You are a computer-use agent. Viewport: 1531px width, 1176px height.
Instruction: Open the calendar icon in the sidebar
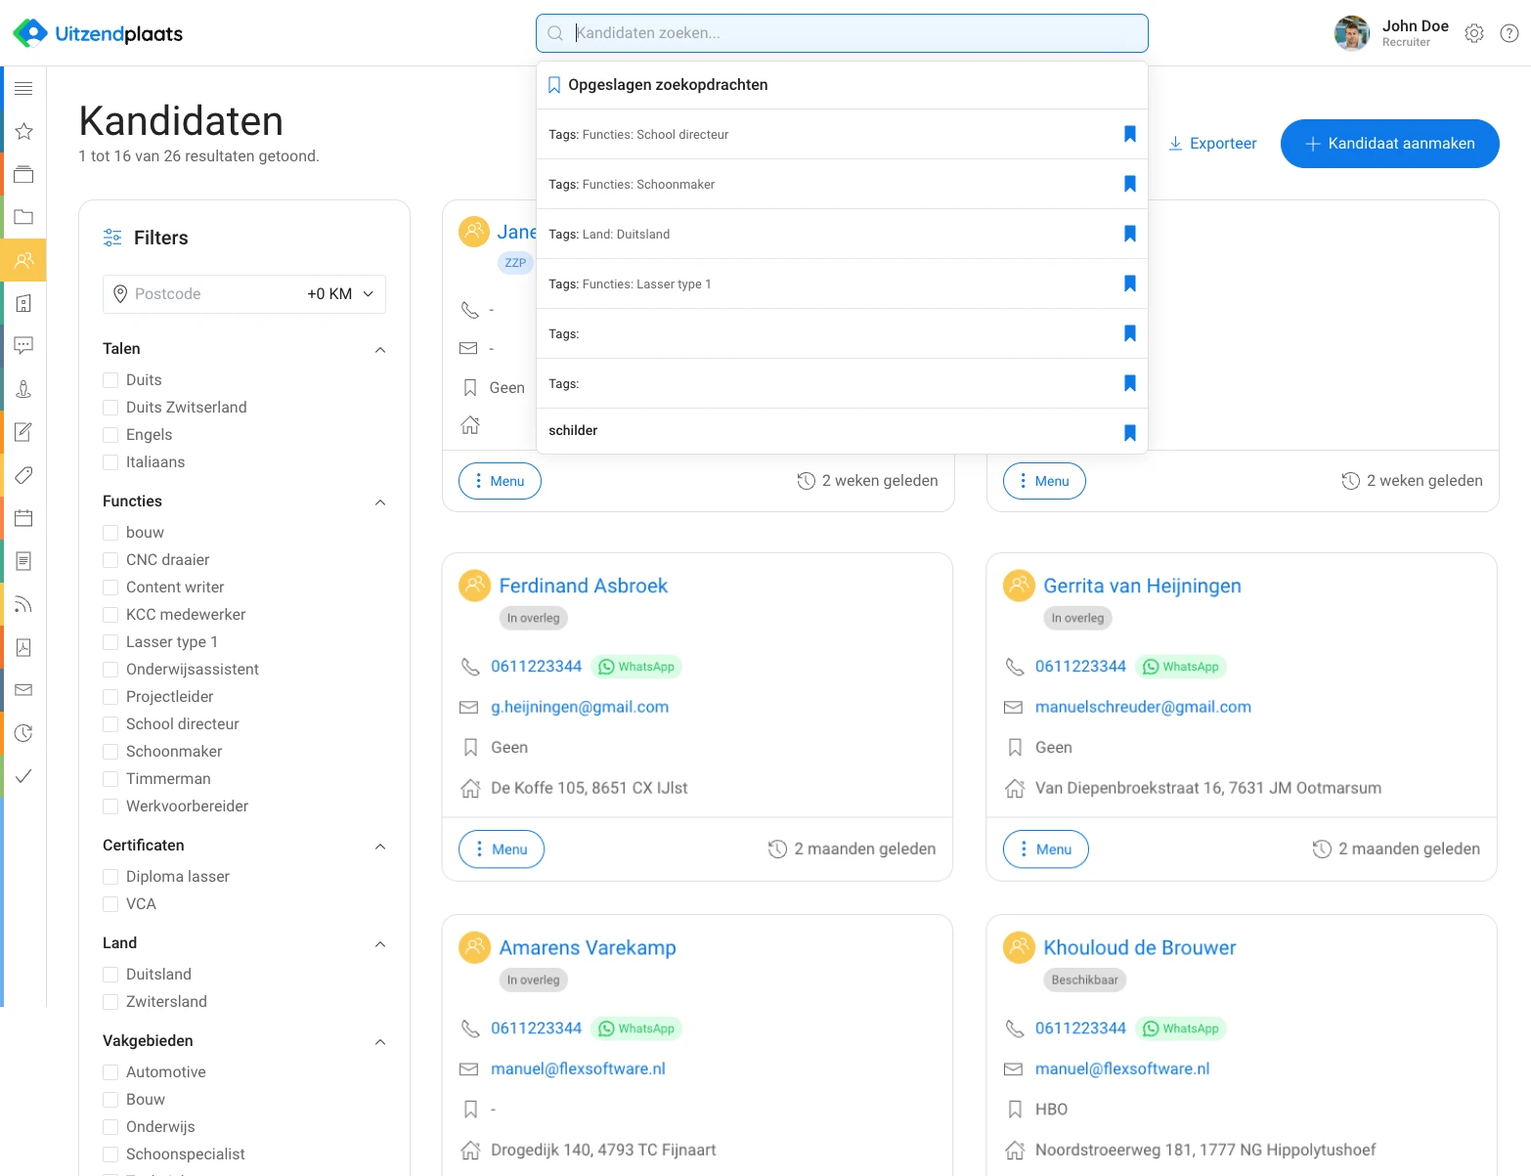coord(23,518)
